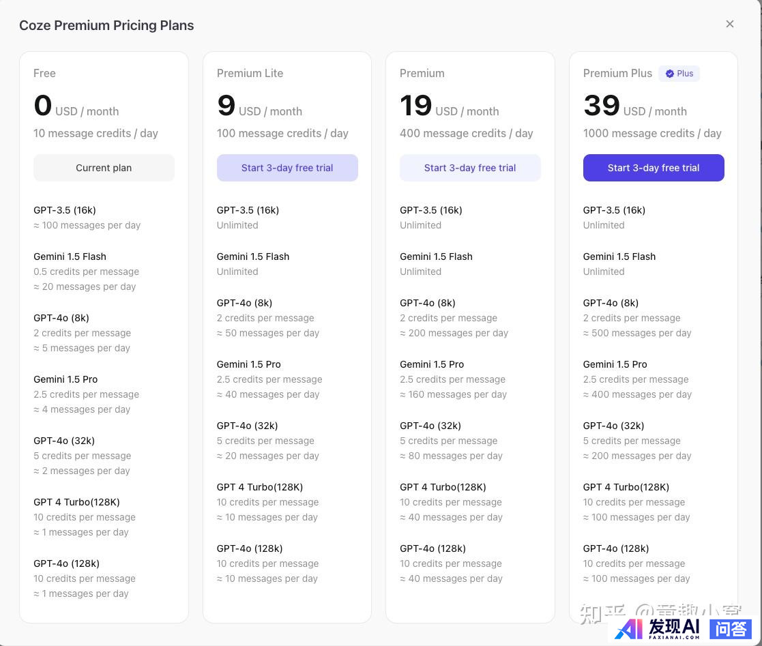Image resolution: width=762 pixels, height=646 pixels.
Task: Click ≈ 500 messages per day in Premium Plus
Action: point(637,333)
